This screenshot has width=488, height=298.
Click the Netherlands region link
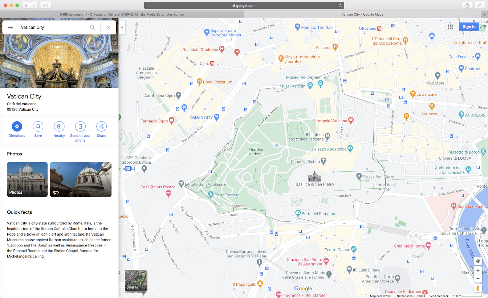pos(405,296)
